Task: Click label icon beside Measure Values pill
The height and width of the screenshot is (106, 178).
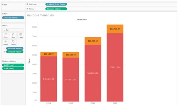Action: 4,52
